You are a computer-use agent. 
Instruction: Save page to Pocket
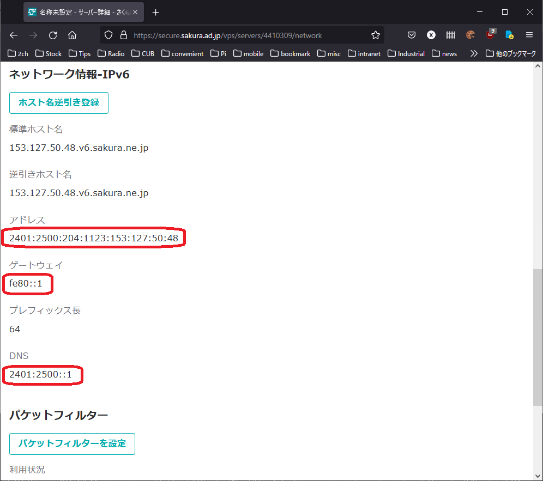[412, 35]
